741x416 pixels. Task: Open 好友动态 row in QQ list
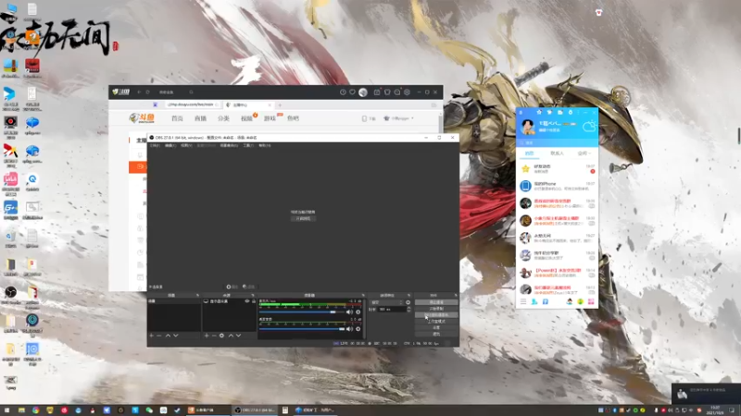[557, 169]
